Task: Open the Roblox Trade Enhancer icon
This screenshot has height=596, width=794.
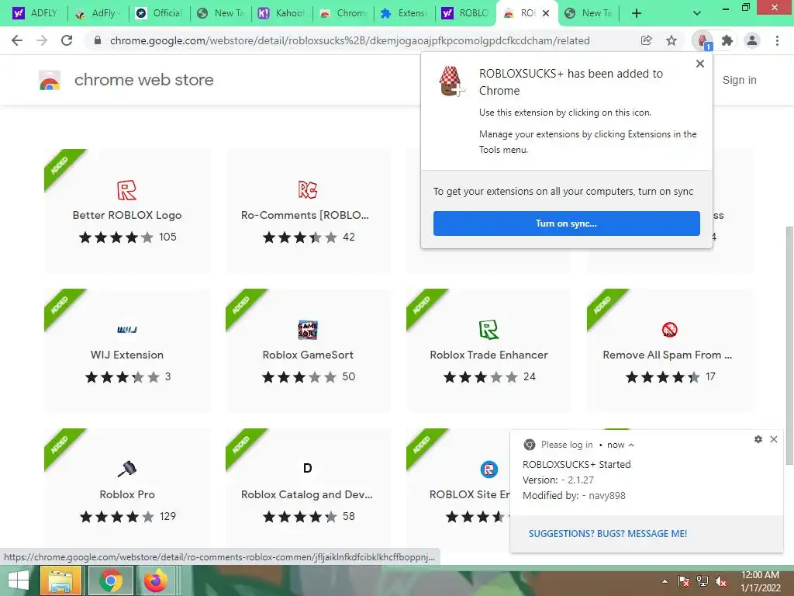Action: [x=488, y=329]
